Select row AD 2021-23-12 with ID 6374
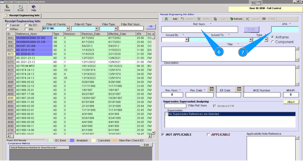This screenshot has width=303, height=161. [x=25, y=62]
